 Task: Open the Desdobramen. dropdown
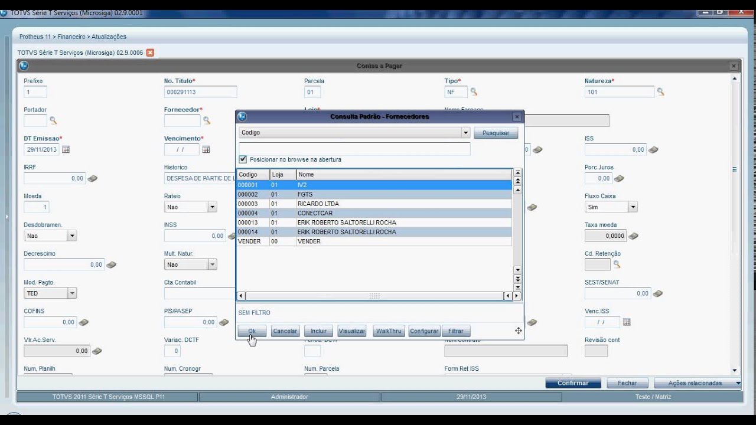point(72,236)
